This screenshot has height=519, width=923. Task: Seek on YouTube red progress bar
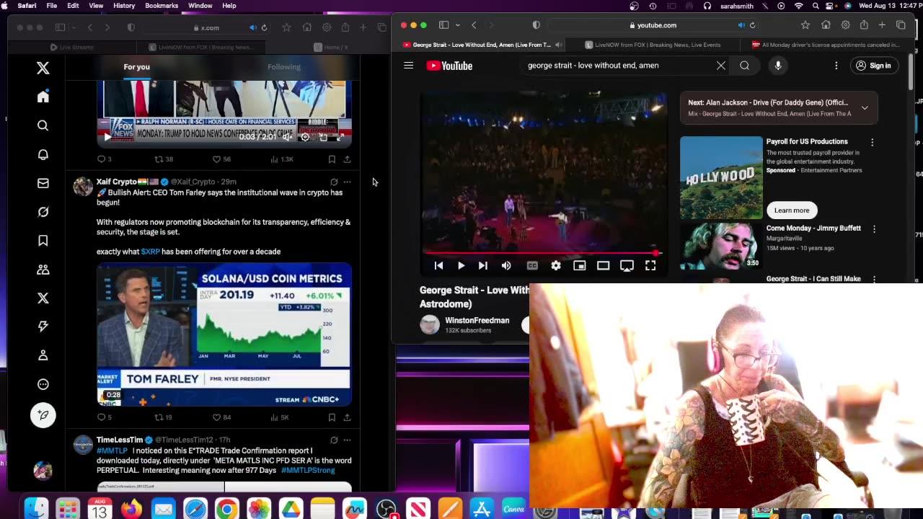[x=542, y=253]
